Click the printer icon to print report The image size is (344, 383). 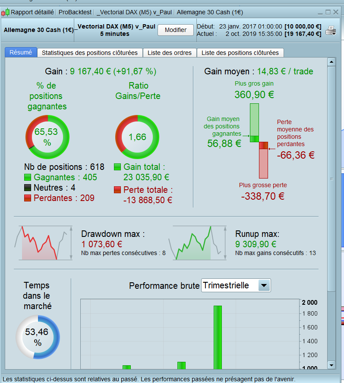[x=331, y=30]
